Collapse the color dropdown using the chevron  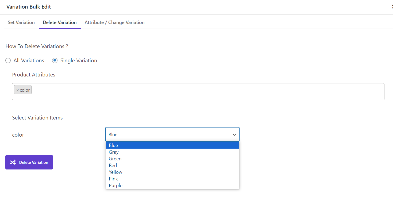(234, 135)
